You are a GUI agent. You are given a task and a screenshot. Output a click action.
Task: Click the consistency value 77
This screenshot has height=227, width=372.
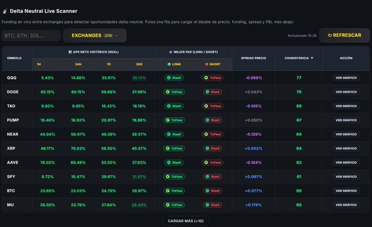[x=299, y=78]
